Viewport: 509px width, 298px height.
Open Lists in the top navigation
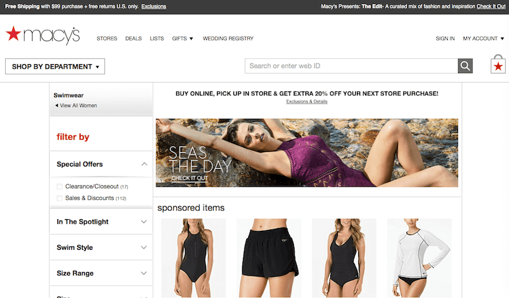(157, 39)
